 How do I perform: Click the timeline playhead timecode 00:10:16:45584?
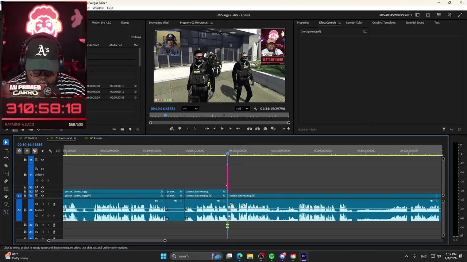[30, 144]
